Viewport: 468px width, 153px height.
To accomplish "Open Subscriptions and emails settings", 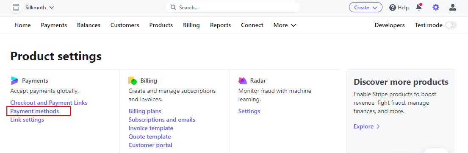I will (x=162, y=120).
